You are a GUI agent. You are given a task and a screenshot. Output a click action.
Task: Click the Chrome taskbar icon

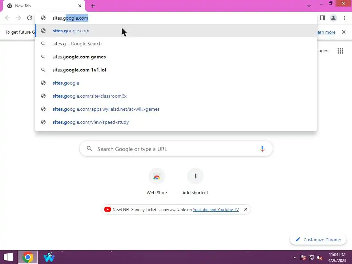(28, 257)
